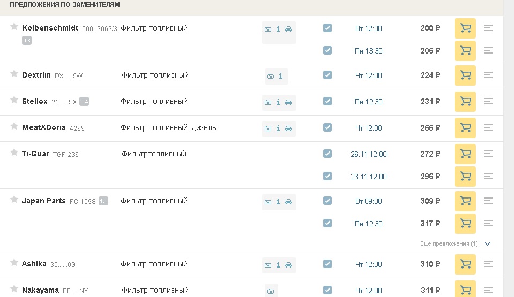Open the Ti-Guar TGF-236 product link
Screen dimensions: 514x297
(x=65, y=154)
